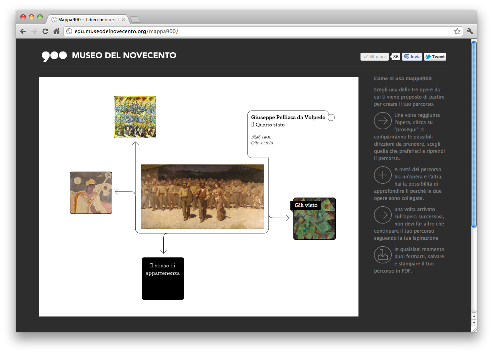Click the 'Già visto' label

pyautogui.click(x=306, y=206)
